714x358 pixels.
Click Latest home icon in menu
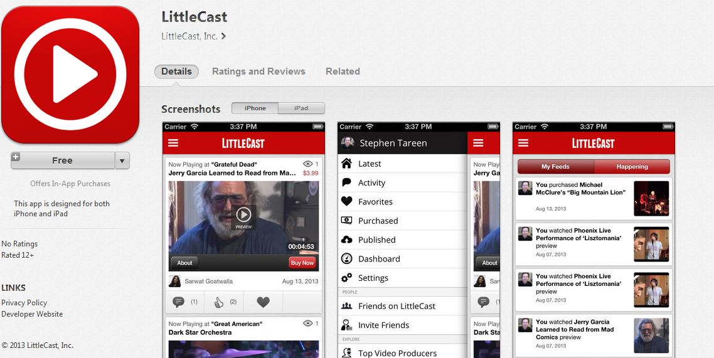click(346, 163)
